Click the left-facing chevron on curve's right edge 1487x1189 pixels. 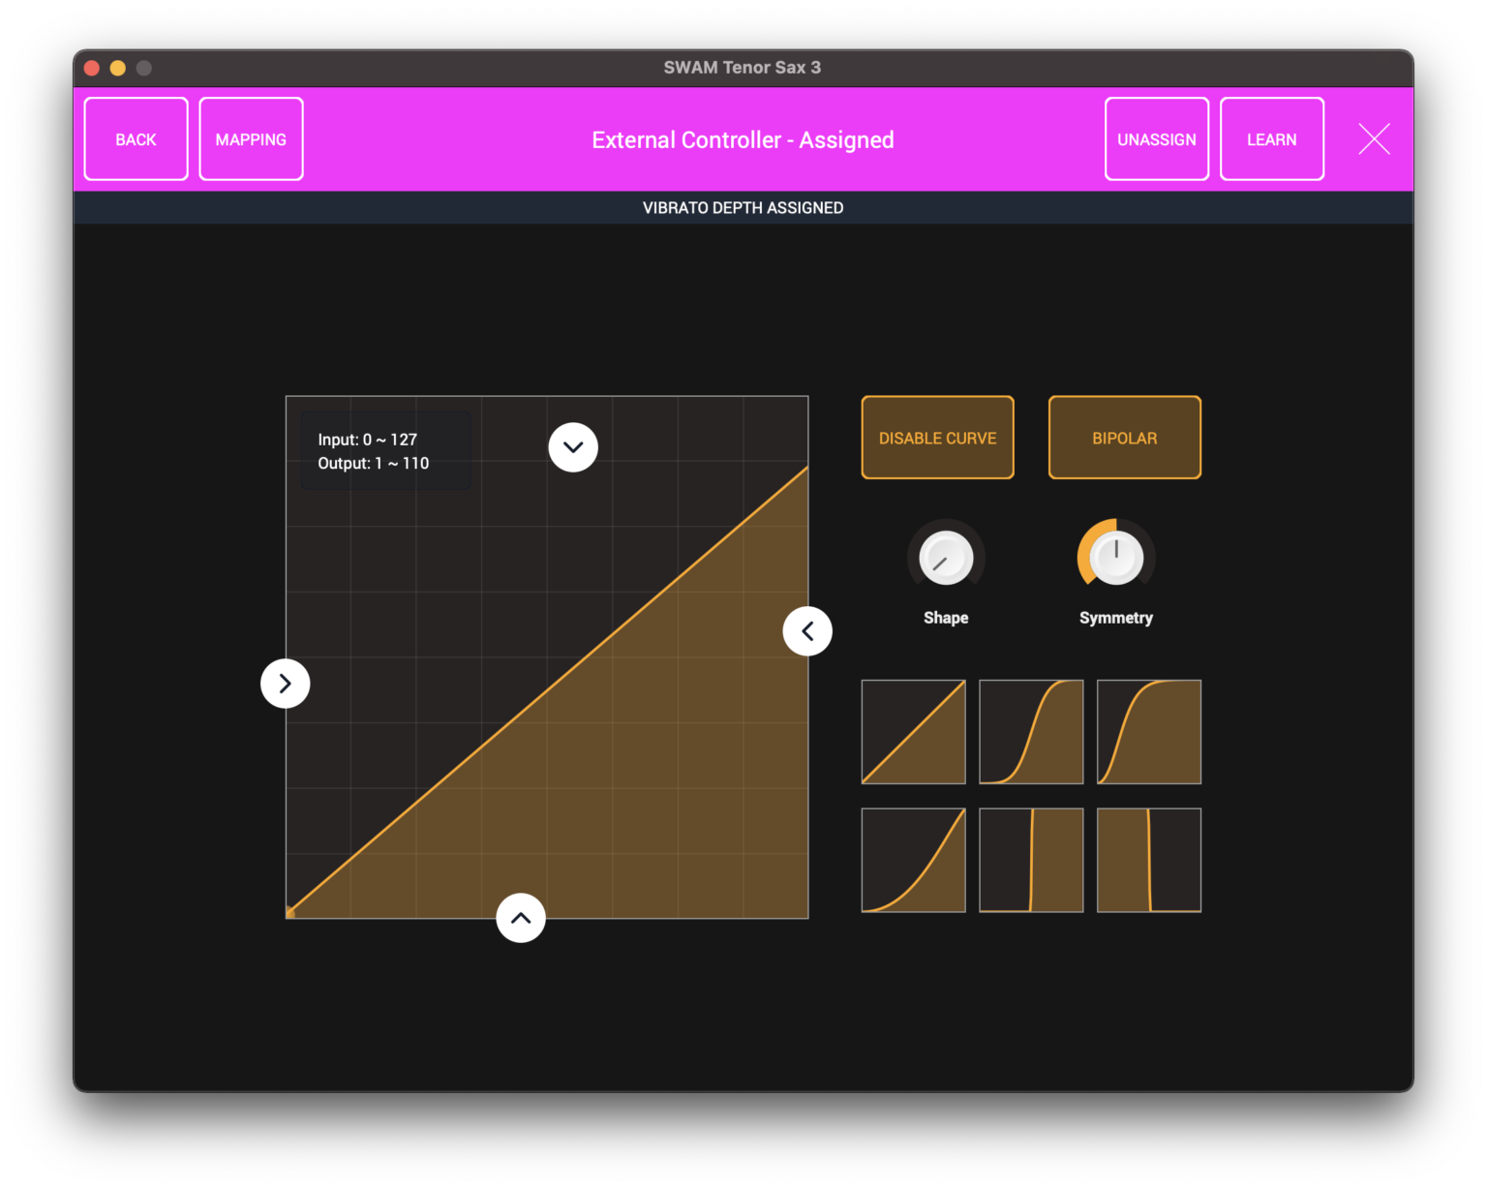click(x=807, y=630)
